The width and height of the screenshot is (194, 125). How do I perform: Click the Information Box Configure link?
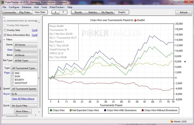pyautogui.click(x=35, y=35)
